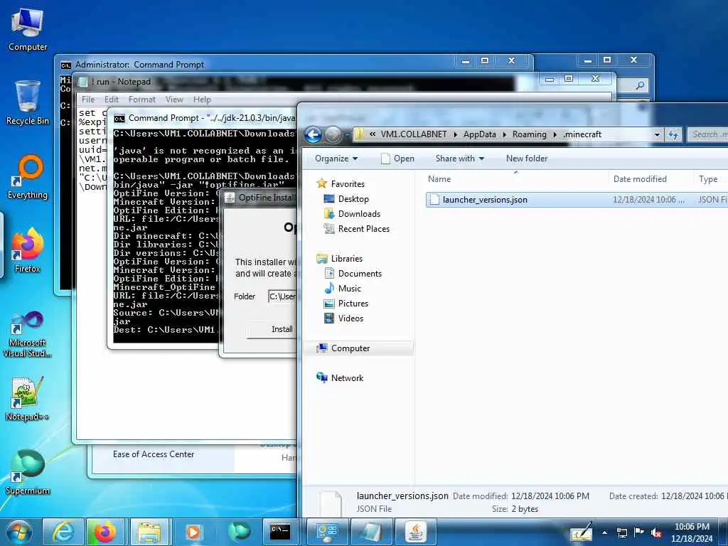Switch to Supermium on the taskbar
The height and width of the screenshot is (546, 728).
pyautogui.click(x=239, y=532)
